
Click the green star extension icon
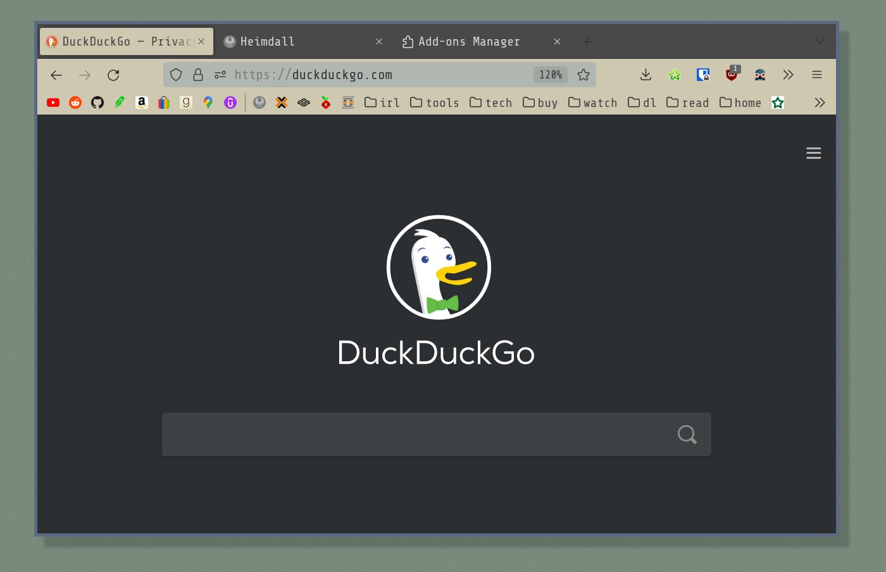675,75
